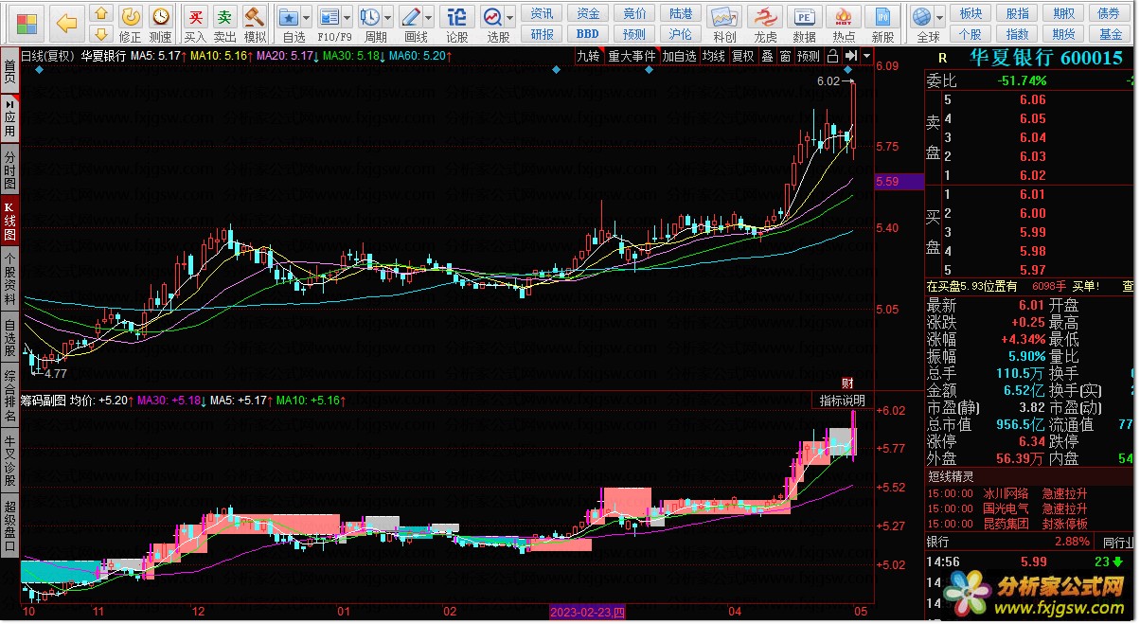Image resolution: width=1140 pixels, height=624 pixels.
Task: Click the 板块 button
Action: coord(971,13)
